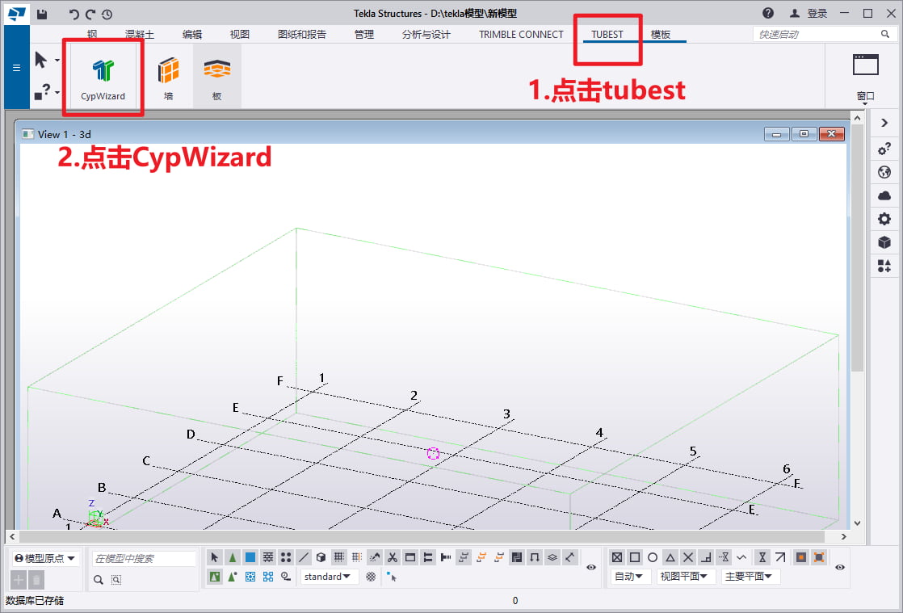The height and width of the screenshot is (613, 903).
Task: Maximize the View 1 - 3d sub-window
Action: (x=804, y=134)
